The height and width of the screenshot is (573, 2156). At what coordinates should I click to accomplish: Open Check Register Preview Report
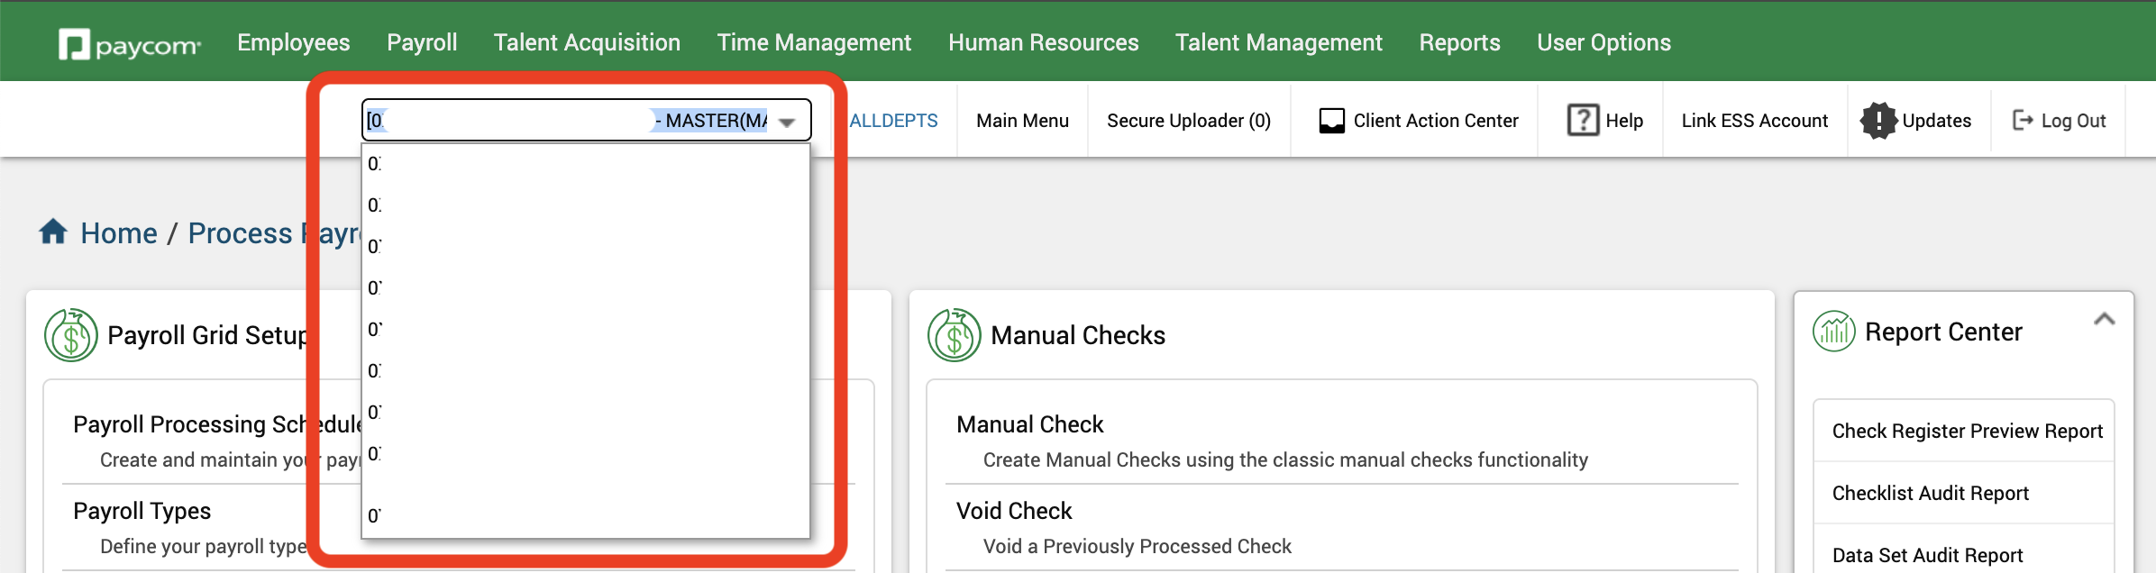1967,431
